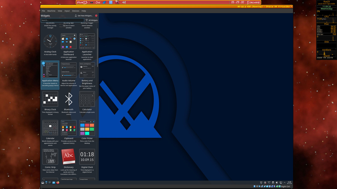Viewport: 337px width, 189px height.
Task: Click the taskbar clock showing 5:28
Action: coord(289,182)
